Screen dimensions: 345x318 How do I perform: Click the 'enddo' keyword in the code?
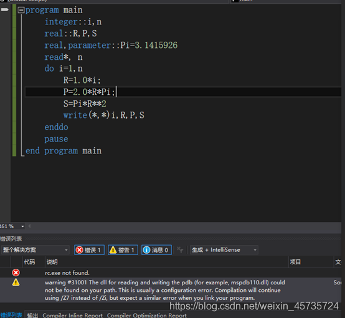(x=56, y=127)
